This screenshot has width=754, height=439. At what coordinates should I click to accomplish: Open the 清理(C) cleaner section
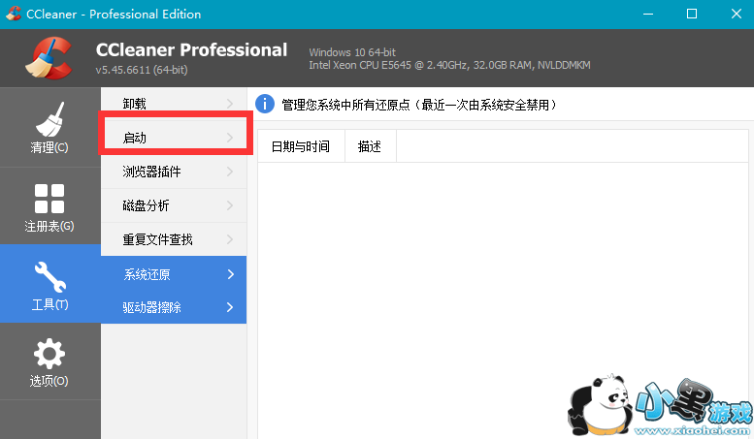click(x=50, y=127)
